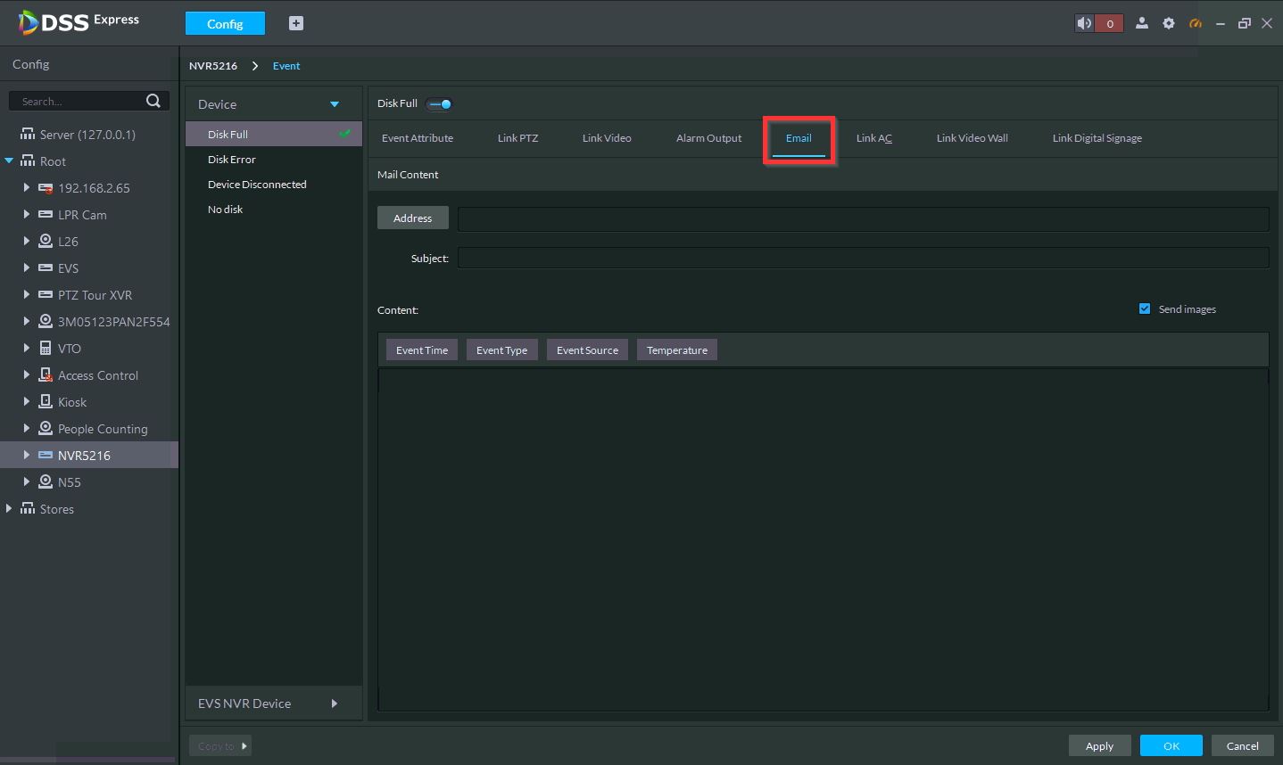This screenshot has width=1283, height=765.
Task: Expand the People Counting tree node
Action: click(27, 428)
